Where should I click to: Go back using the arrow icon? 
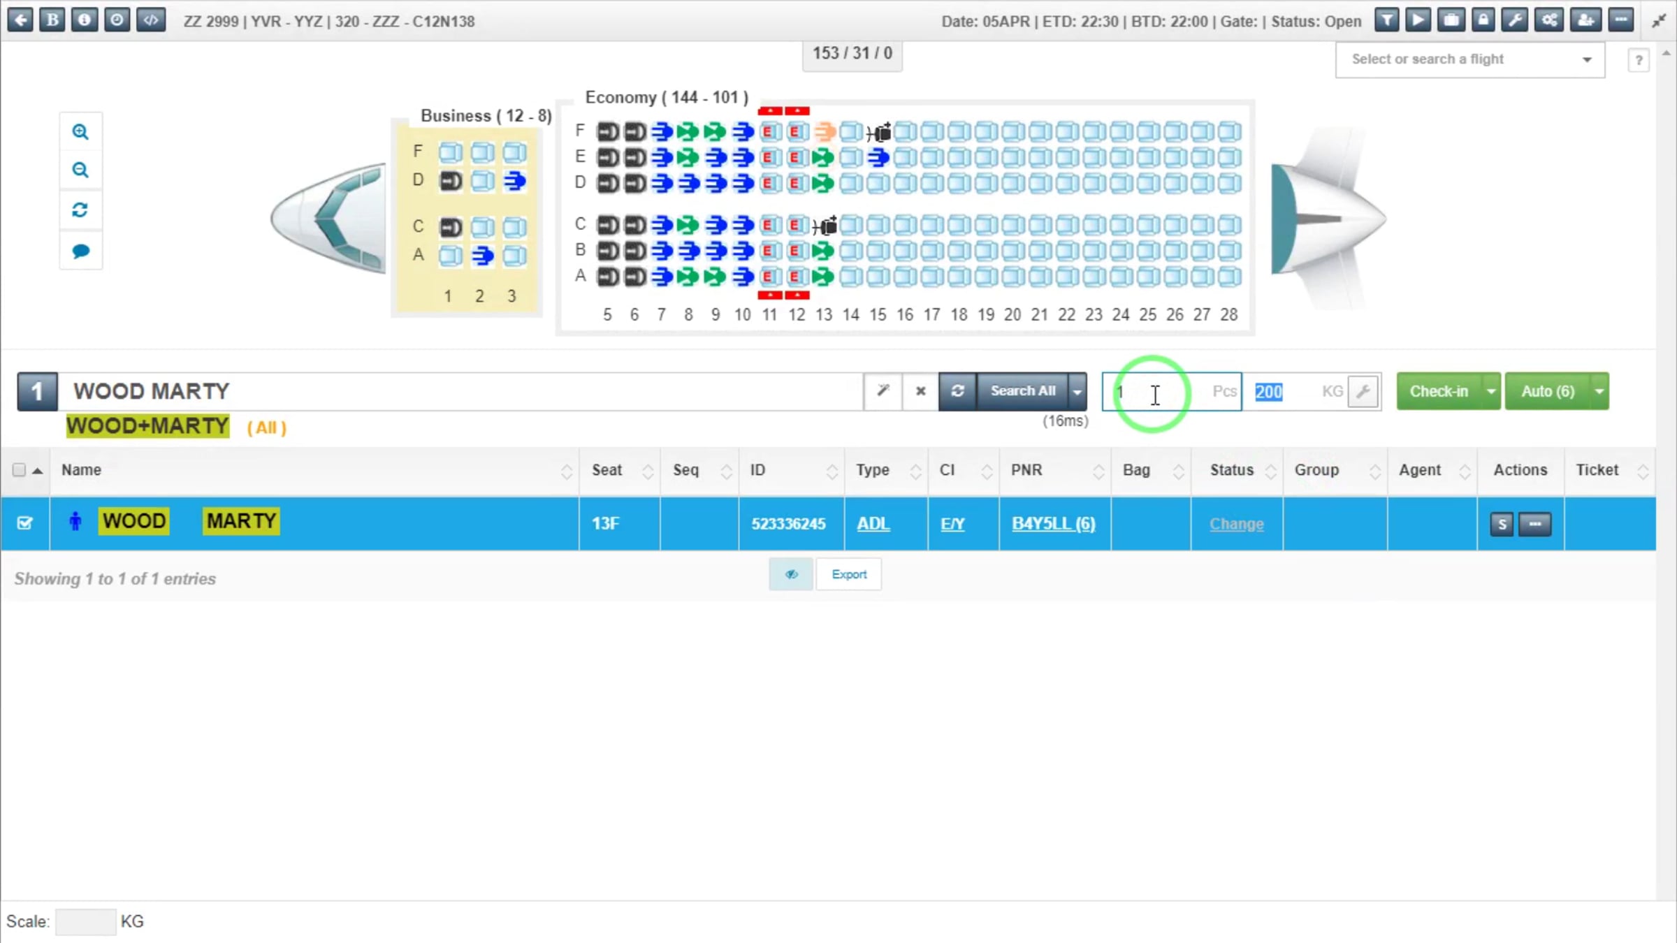click(x=20, y=20)
